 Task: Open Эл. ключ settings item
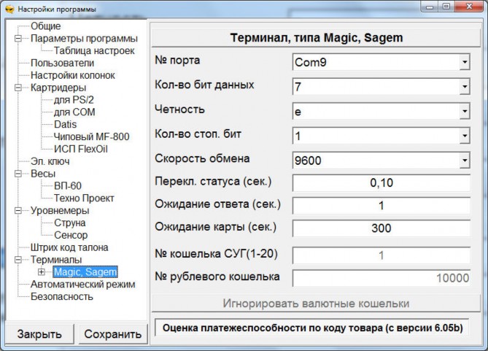(50, 161)
